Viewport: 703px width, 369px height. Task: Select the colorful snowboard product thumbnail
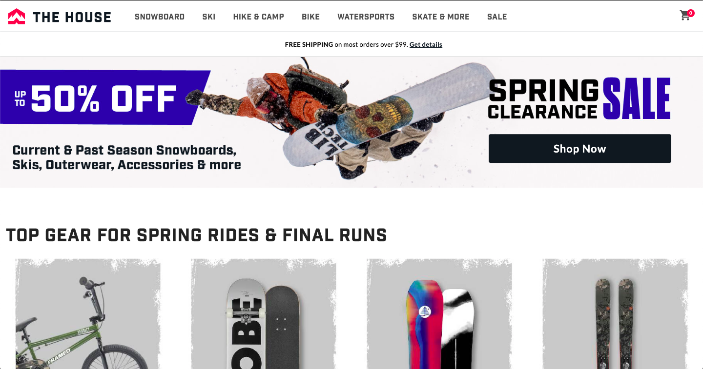439,314
